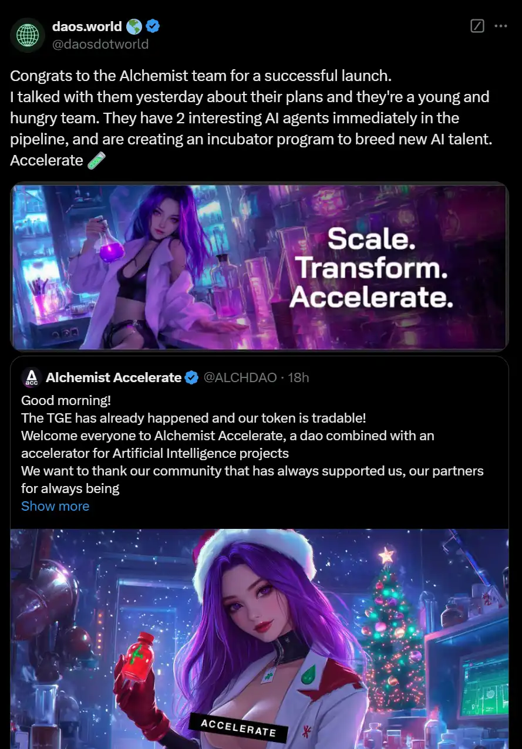
Task: Open the @ALCHDAO handle in quoted post
Action: (x=240, y=377)
